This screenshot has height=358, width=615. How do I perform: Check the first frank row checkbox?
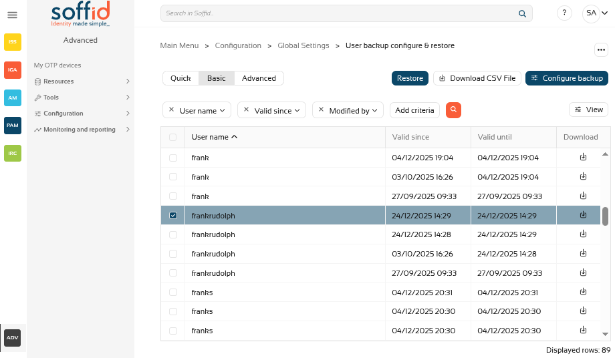point(173,158)
